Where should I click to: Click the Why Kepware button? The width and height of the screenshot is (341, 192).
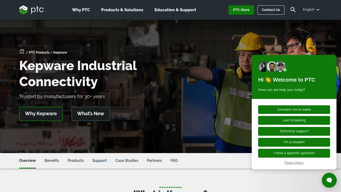click(41, 114)
